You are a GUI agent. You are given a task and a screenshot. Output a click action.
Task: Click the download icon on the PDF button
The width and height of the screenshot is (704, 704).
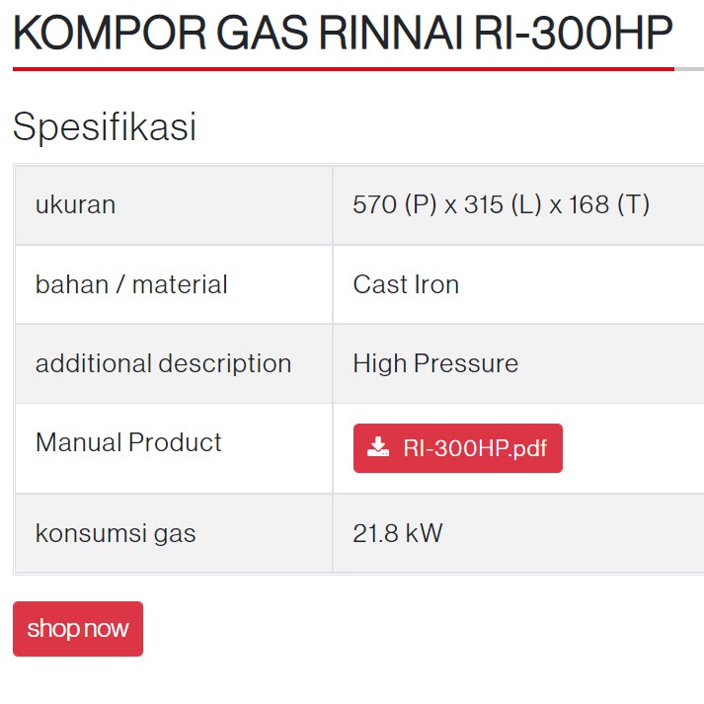tap(378, 448)
